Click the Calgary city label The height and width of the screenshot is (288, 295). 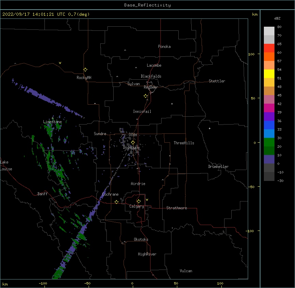[x=137, y=206]
